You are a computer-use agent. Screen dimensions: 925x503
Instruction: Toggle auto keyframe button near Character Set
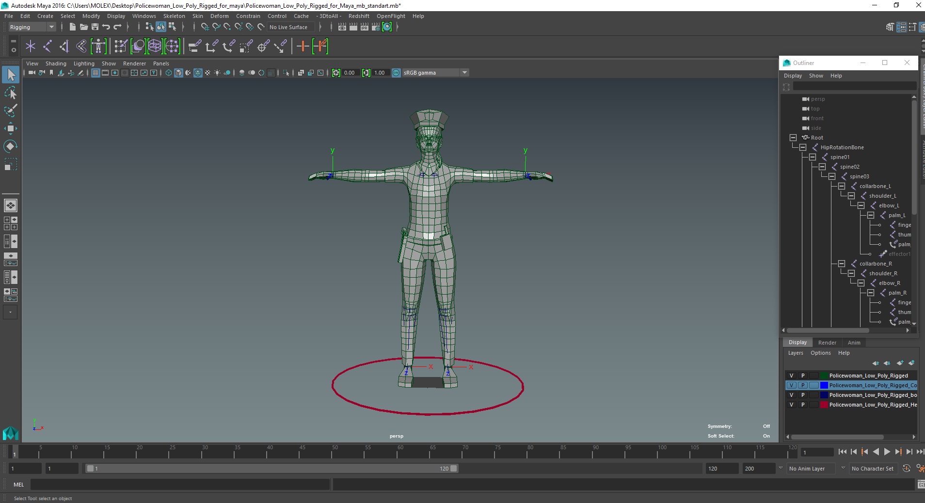coord(907,468)
